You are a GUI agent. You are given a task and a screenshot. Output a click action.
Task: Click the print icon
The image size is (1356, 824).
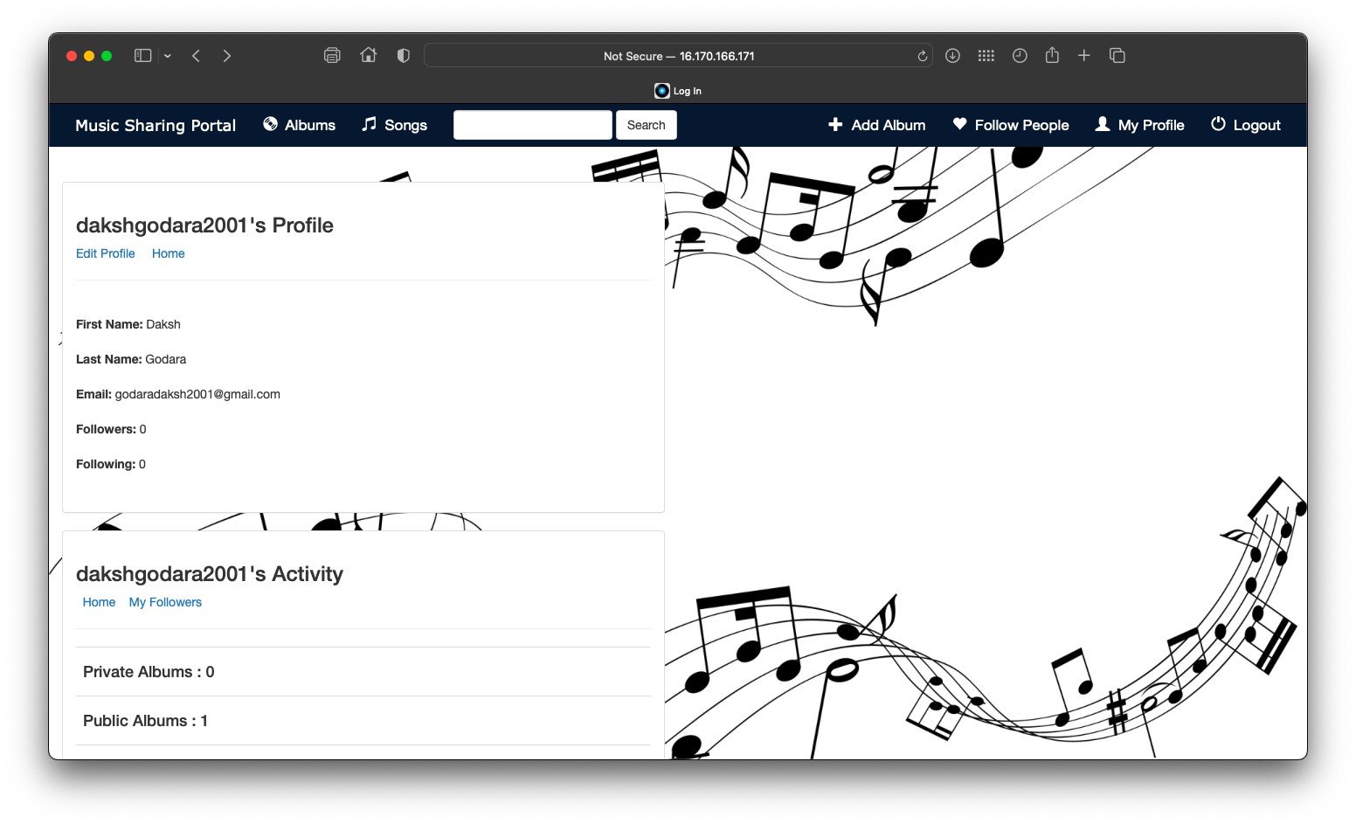[332, 54]
